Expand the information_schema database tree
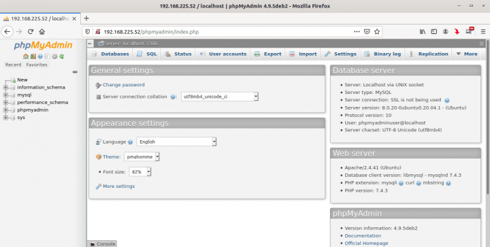 (x=5, y=87)
